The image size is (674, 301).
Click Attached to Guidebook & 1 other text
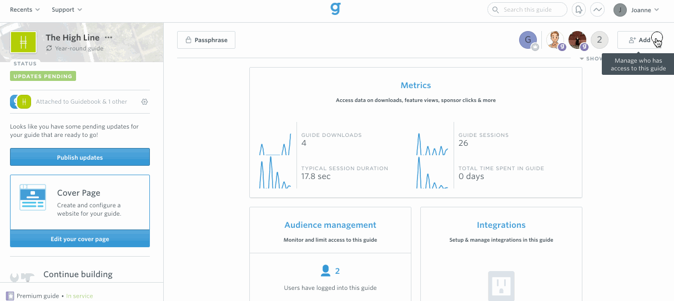82,102
